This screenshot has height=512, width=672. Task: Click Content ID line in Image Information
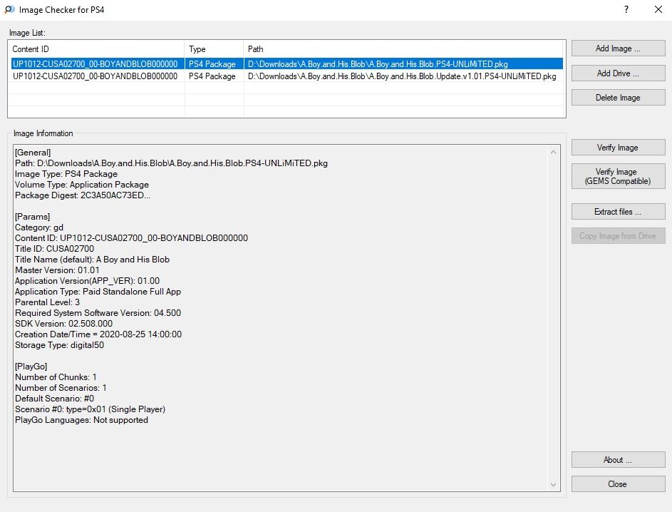[x=131, y=238]
